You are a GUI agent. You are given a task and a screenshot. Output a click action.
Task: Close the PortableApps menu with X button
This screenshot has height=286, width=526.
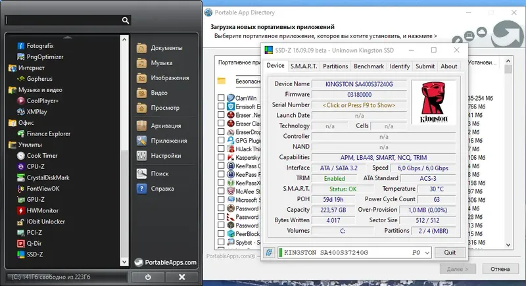[x=182, y=277]
